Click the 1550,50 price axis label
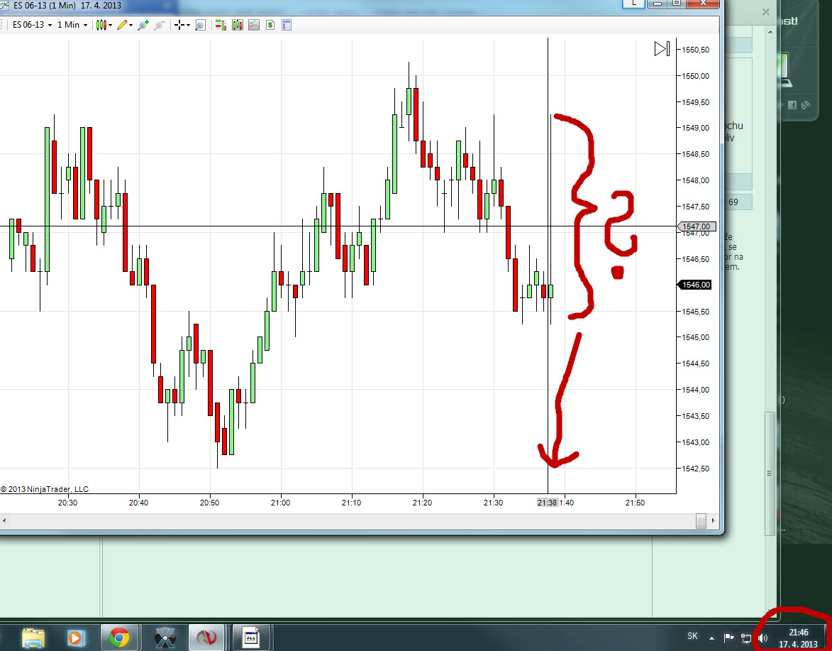Screen dimensions: 832x651 click(x=695, y=50)
